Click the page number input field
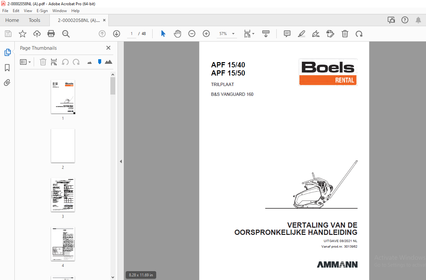 (x=132, y=34)
